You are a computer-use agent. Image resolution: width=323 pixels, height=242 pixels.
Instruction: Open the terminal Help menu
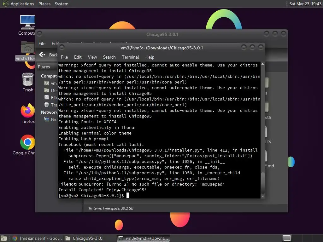point(150,57)
